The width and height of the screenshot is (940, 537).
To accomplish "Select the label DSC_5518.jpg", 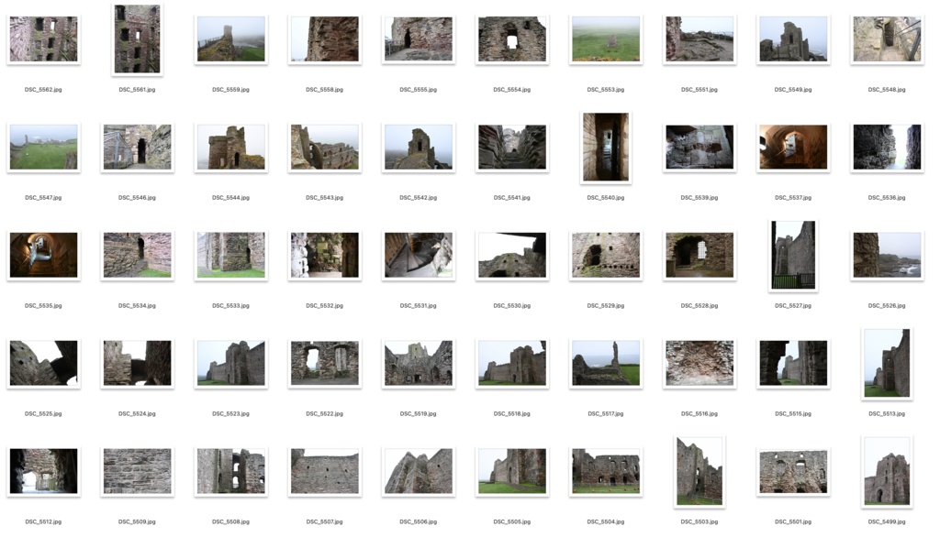I will tap(512, 413).
